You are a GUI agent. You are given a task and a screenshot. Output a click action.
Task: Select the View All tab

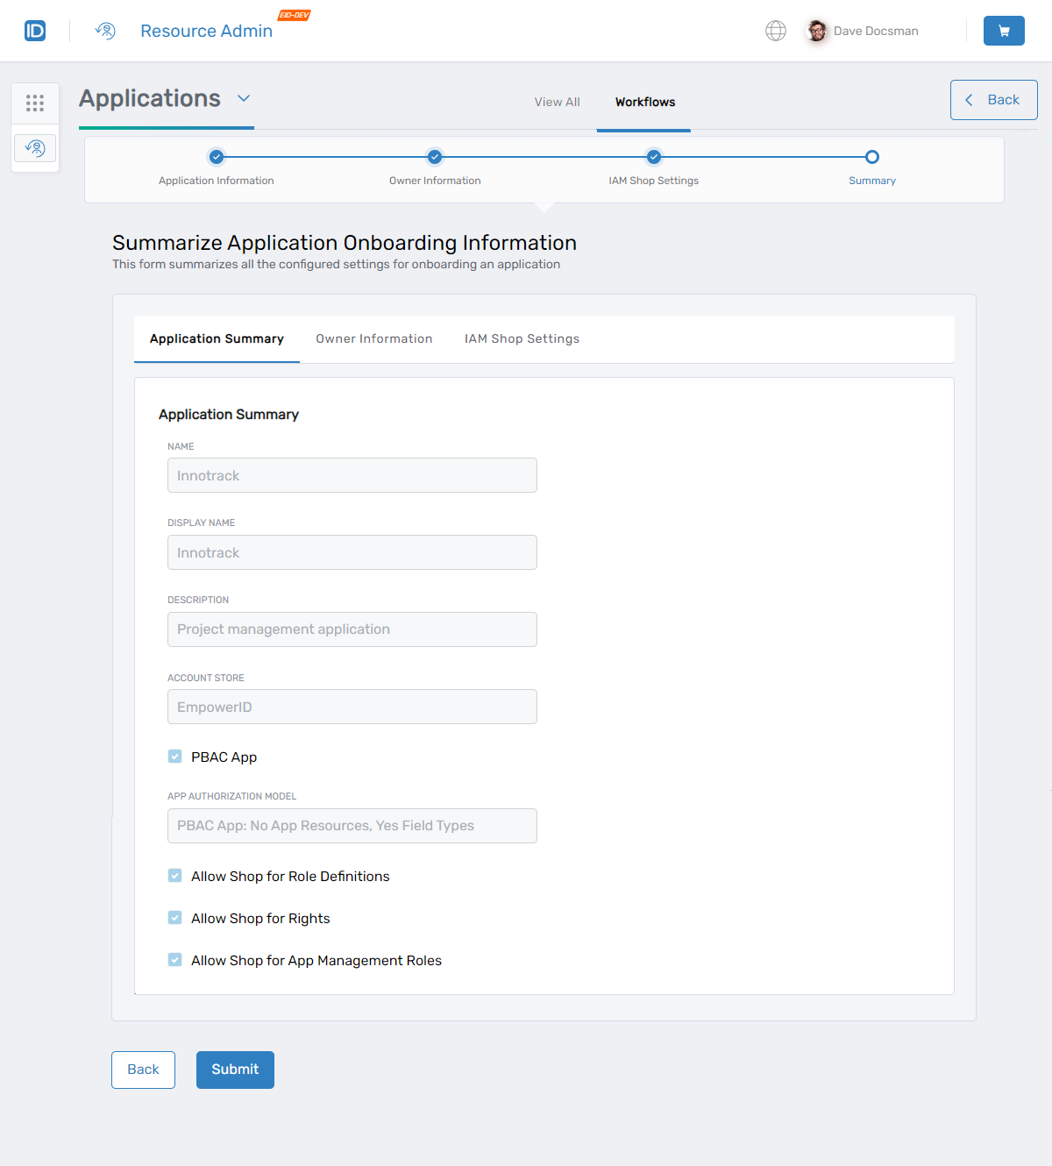557,102
